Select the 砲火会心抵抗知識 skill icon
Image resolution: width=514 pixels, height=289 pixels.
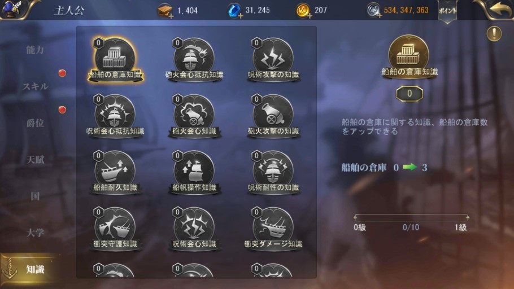pos(194,58)
